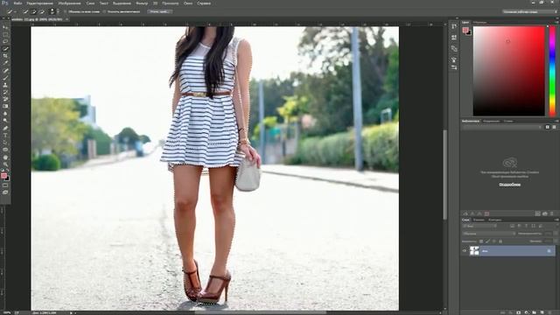560x315 pixels.
Task: Click the vertical hue slider
Action: point(552,71)
